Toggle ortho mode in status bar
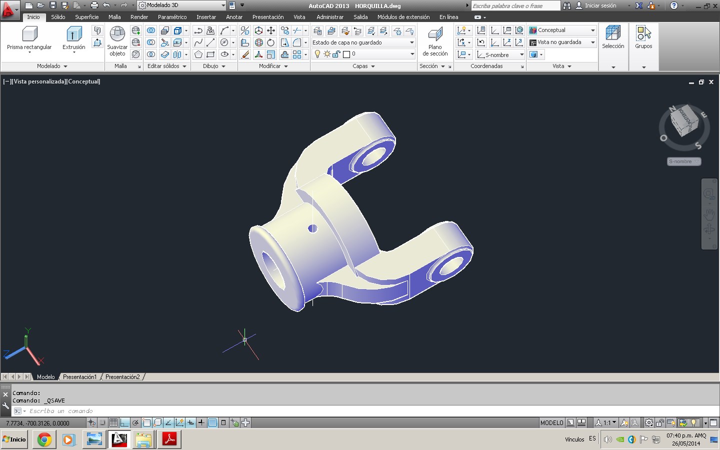 124,422
